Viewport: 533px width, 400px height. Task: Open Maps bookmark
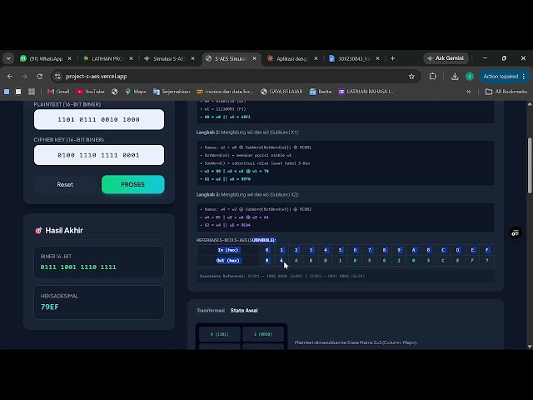tap(135, 92)
